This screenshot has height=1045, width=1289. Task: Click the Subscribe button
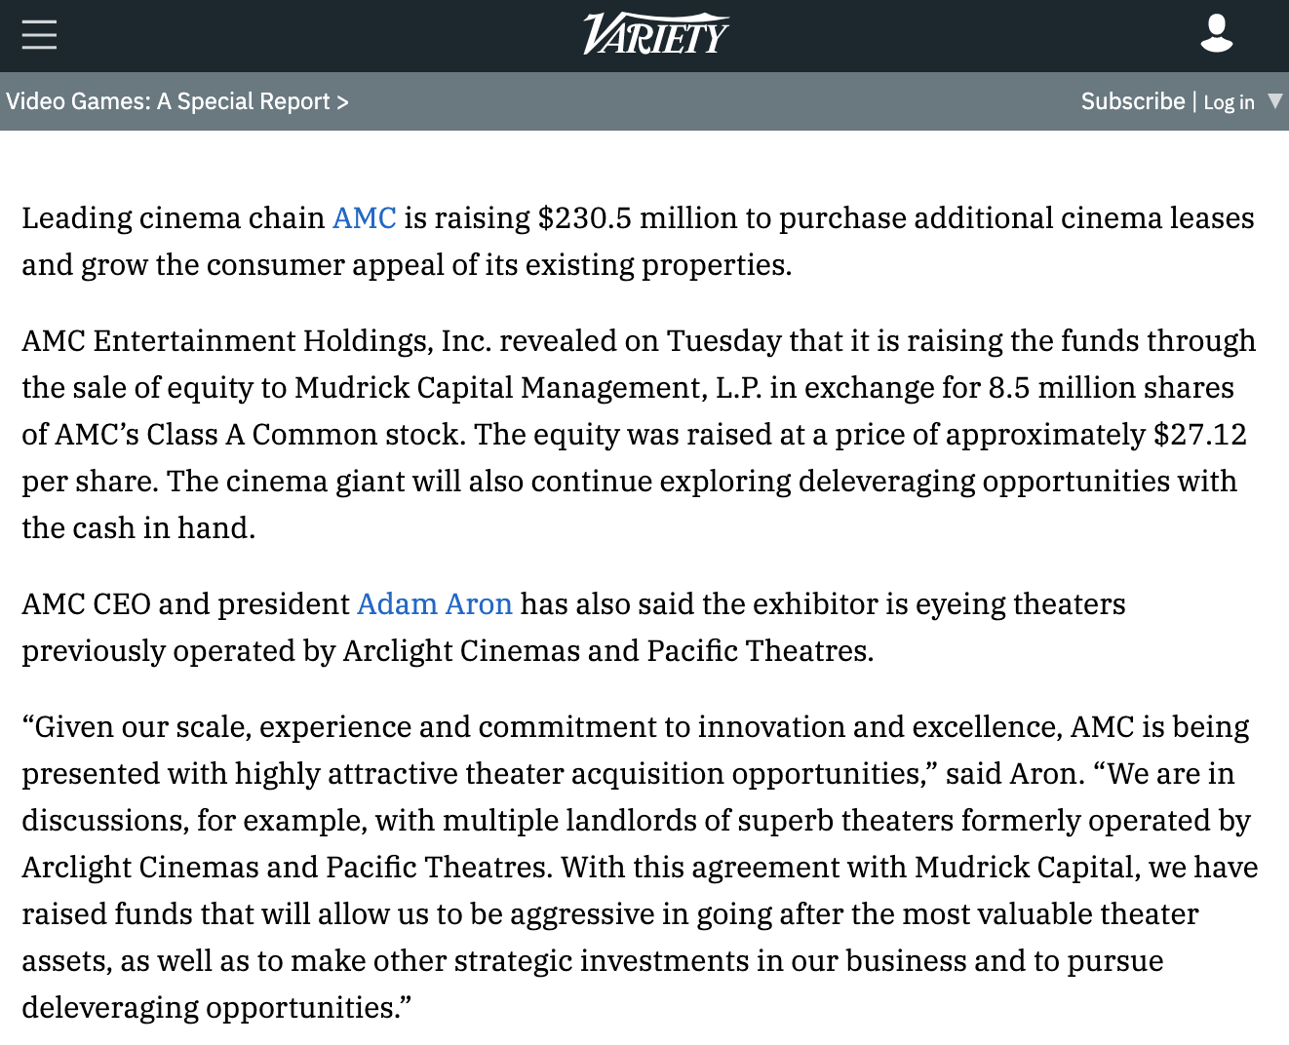pyautogui.click(x=1132, y=101)
